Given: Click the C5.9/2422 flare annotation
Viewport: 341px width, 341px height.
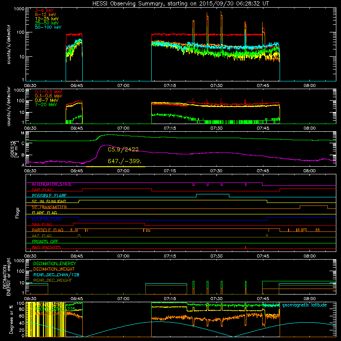Looking at the screenshot, I should tap(123, 150).
